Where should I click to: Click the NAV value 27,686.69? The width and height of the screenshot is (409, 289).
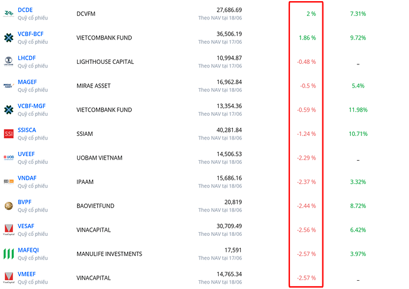pos(221,10)
